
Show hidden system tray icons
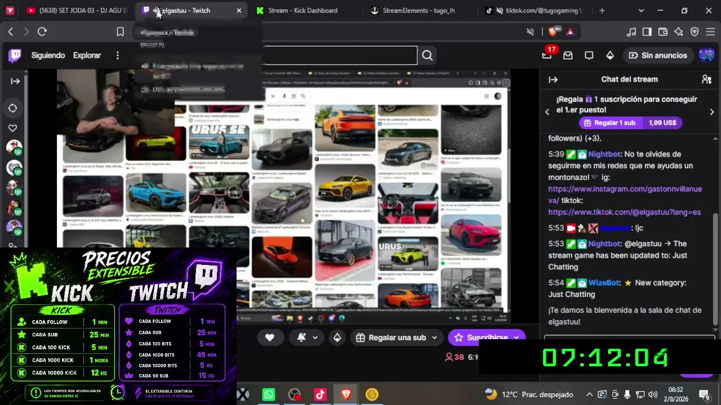click(589, 394)
